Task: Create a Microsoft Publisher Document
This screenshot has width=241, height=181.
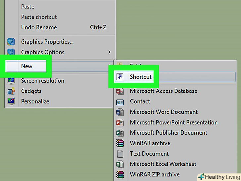Action: click(x=175, y=133)
